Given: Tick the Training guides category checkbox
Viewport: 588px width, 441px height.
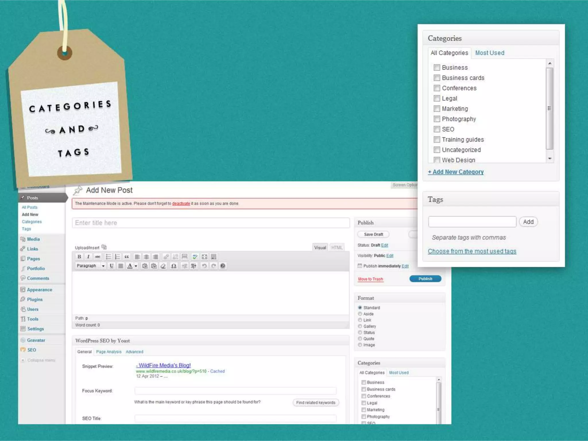Looking at the screenshot, I should [x=437, y=140].
